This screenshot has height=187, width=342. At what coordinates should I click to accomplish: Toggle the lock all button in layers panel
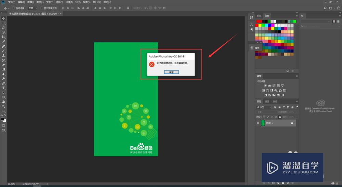click(280, 117)
